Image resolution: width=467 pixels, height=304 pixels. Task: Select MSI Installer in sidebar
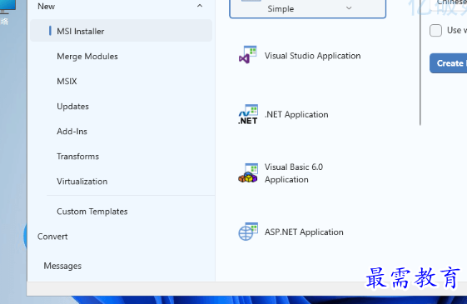click(x=122, y=31)
